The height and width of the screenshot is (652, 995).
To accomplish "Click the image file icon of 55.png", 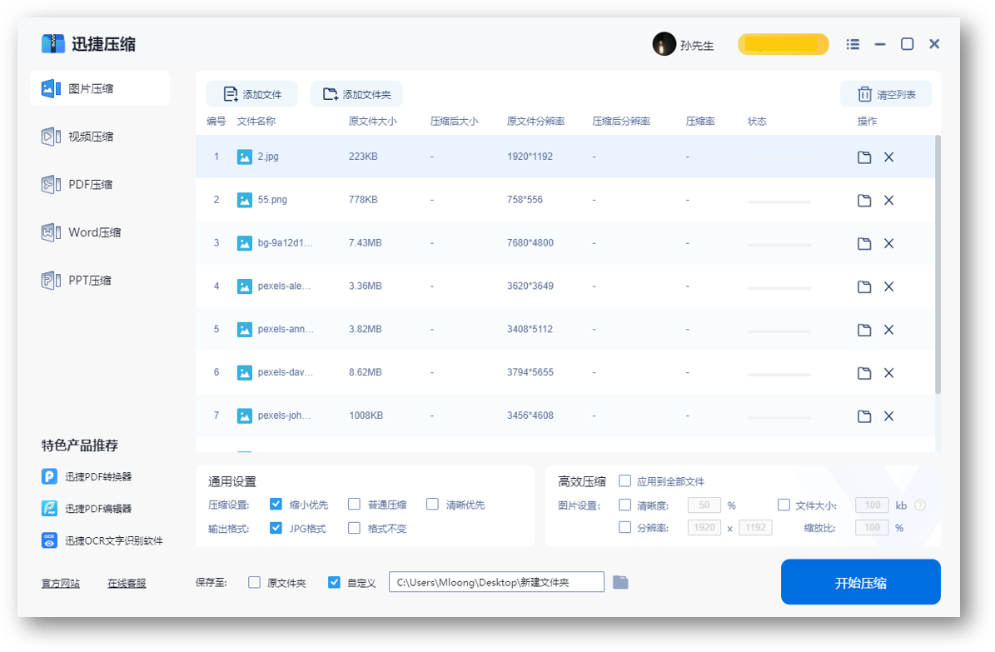I will (x=244, y=200).
